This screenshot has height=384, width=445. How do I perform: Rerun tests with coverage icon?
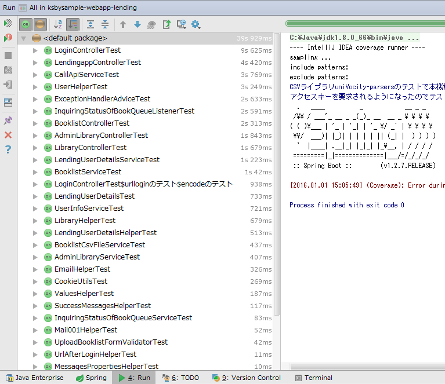pyautogui.click(x=8, y=23)
